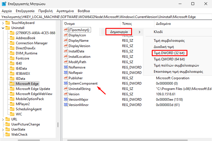The width and height of the screenshot is (212, 141).
Task: Click the Microsoft Corporation data cell
Action: click(173, 78)
